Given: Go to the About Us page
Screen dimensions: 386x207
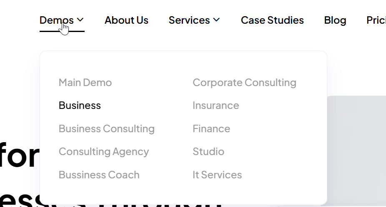Looking at the screenshot, I should [x=126, y=20].
